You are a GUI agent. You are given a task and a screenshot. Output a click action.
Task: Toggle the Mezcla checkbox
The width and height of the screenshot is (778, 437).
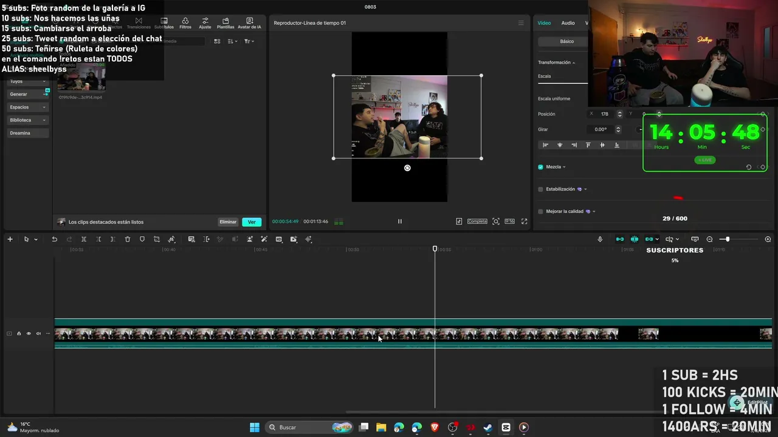(x=540, y=167)
